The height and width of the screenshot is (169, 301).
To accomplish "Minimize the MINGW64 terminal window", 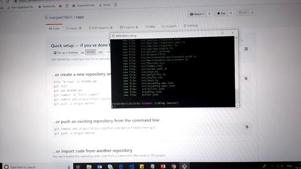I will click(212, 33).
